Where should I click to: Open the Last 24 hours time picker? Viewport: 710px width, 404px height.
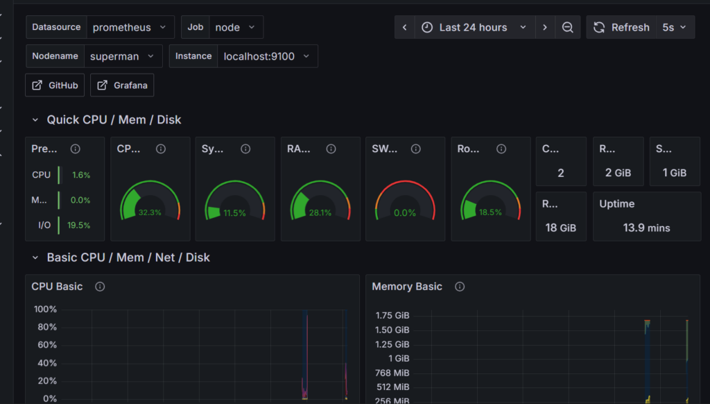(474, 27)
